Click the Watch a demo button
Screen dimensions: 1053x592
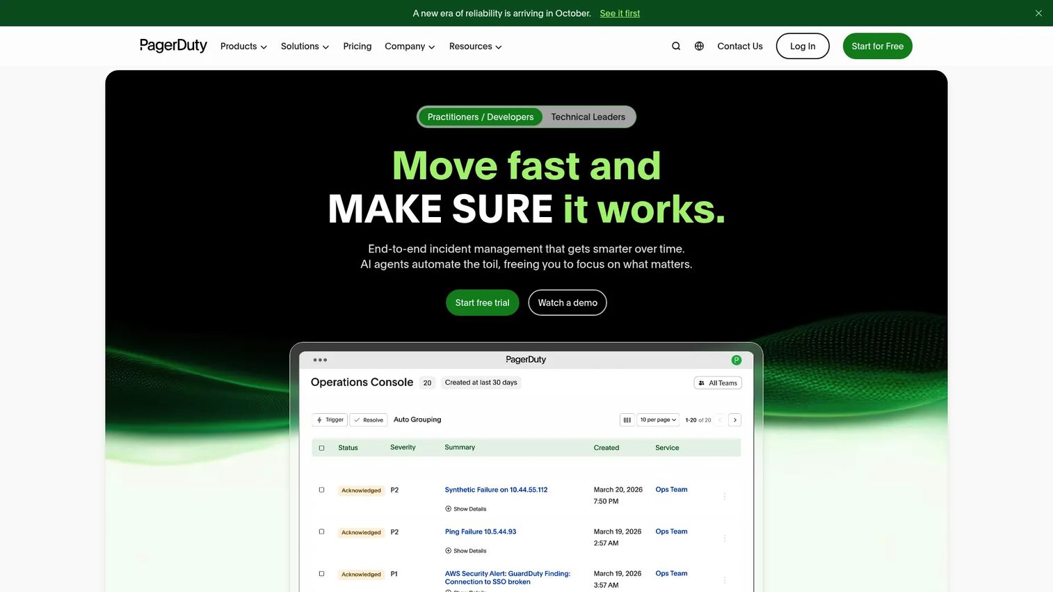568,303
